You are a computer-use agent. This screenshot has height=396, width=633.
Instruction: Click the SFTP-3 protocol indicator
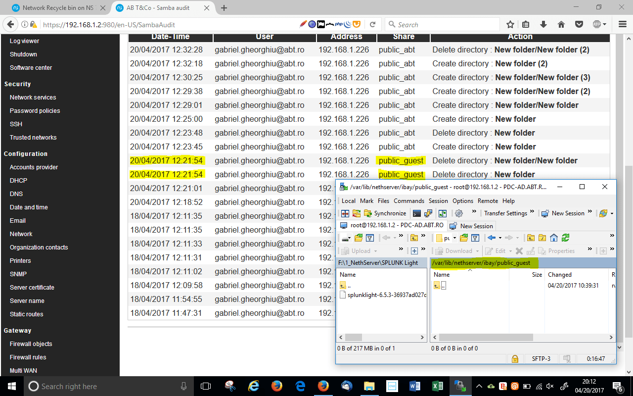[x=541, y=358]
